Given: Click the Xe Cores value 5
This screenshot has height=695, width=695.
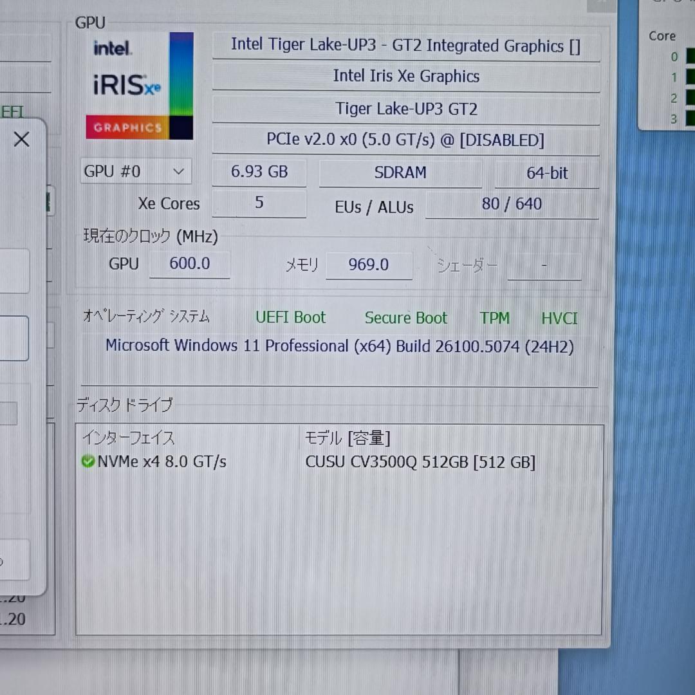Looking at the screenshot, I should click(259, 203).
